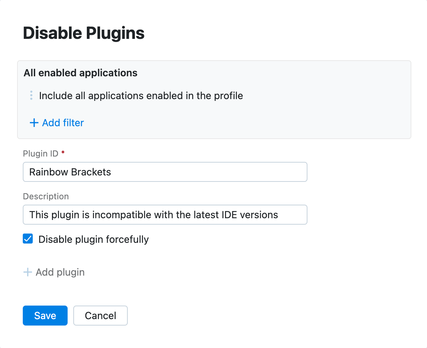Click Add plugin to add another entry

(x=60, y=272)
